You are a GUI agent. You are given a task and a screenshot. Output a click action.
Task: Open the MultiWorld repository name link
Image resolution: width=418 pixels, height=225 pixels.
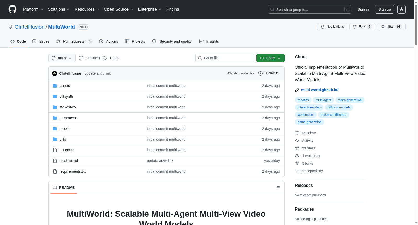(61, 27)
